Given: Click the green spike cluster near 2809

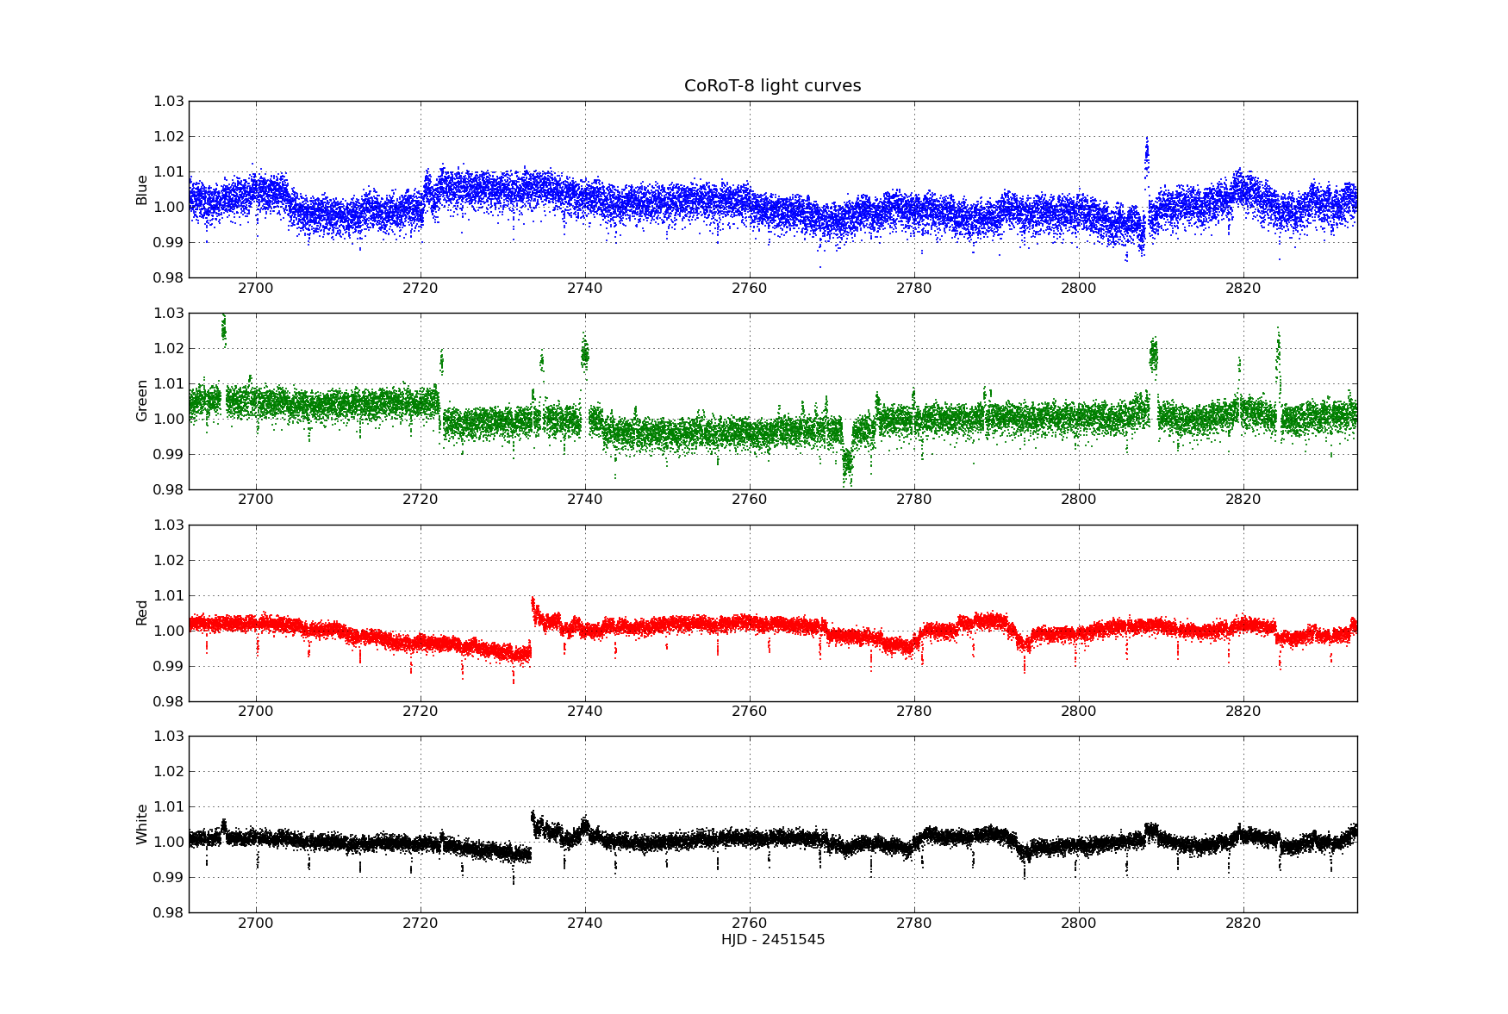Looking at the screenshot, I should [1154, 354].
